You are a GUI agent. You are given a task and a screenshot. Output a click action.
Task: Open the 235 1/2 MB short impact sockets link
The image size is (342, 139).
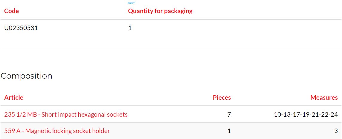coord(66,115)
